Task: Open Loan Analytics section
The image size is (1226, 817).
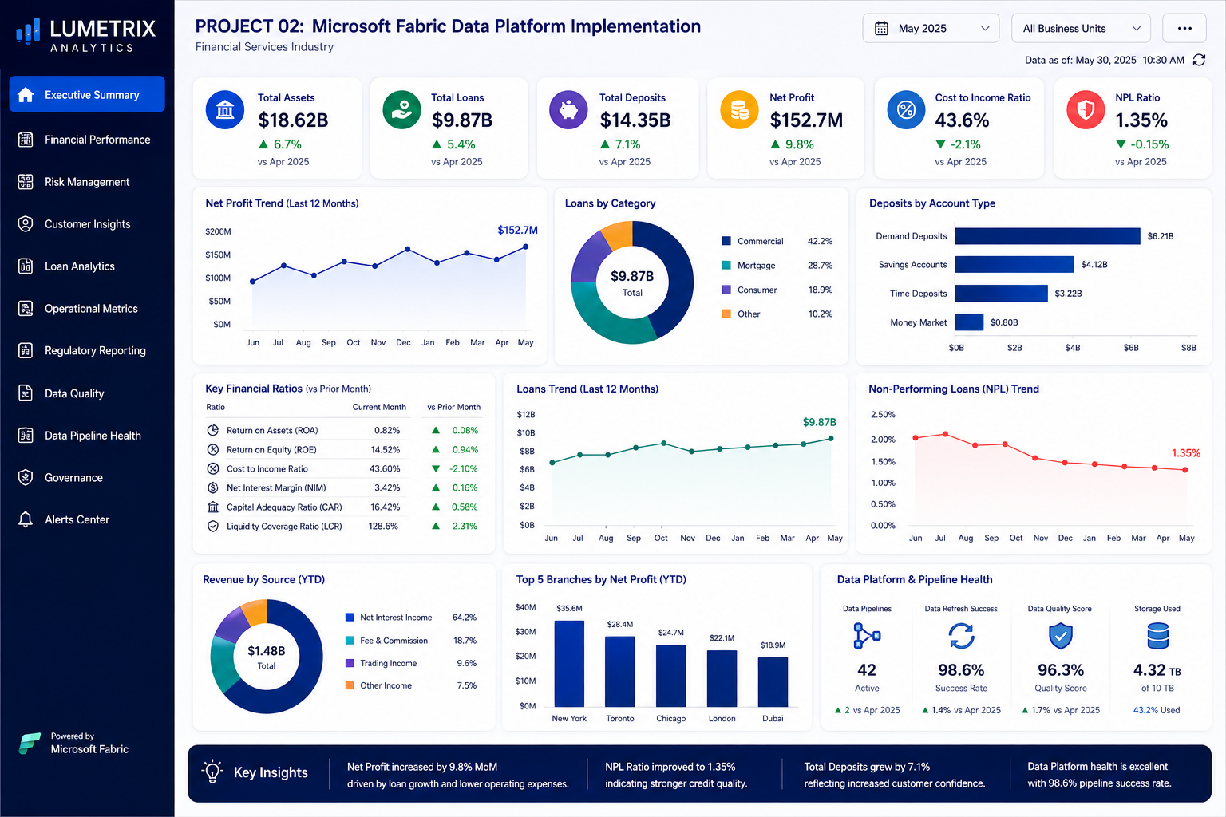Action: pyautogui.click(x=87, y=266)
